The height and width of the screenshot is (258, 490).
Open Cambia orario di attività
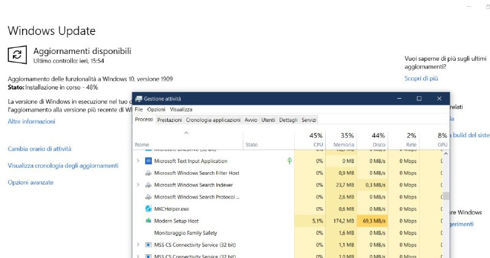click(39, 149)
